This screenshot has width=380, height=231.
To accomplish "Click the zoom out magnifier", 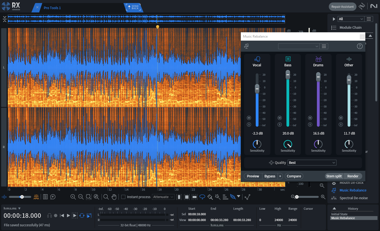I will tap(81, 197).
